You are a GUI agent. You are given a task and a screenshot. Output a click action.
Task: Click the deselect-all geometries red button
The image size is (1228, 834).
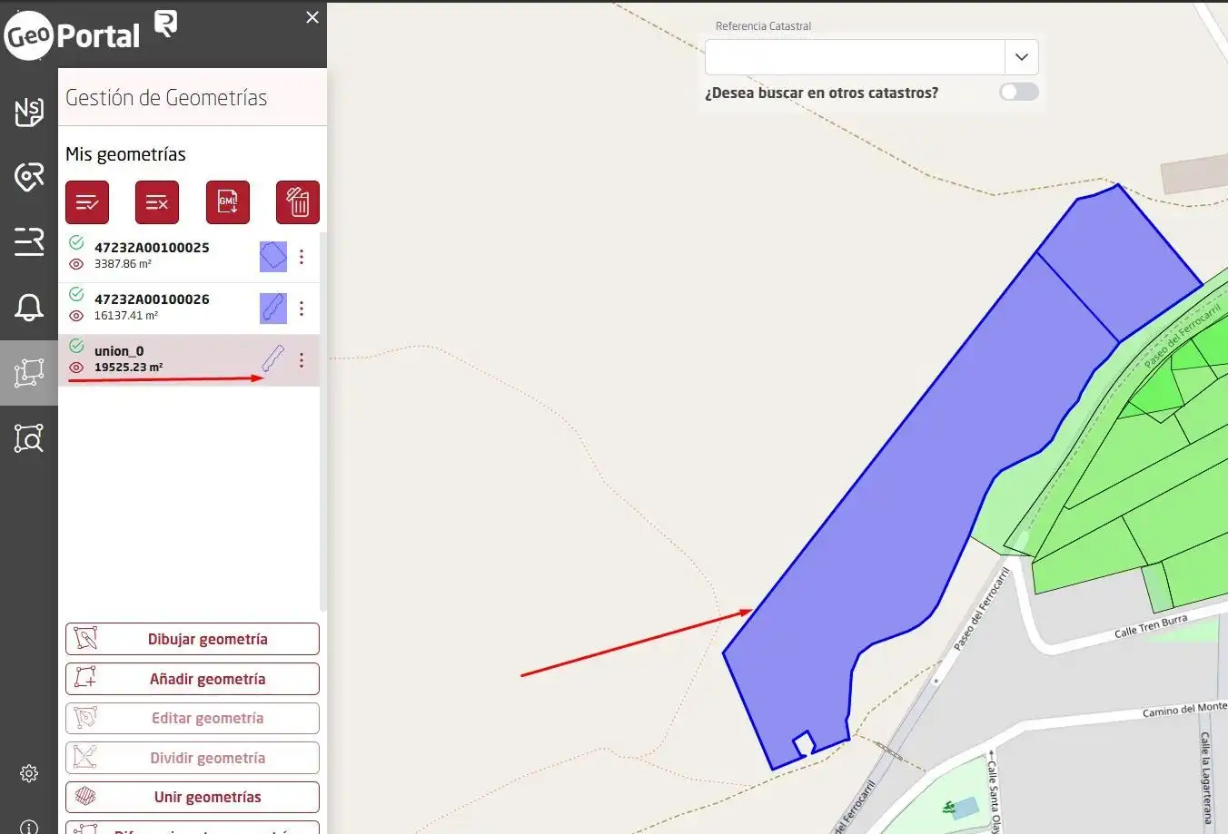157,202
